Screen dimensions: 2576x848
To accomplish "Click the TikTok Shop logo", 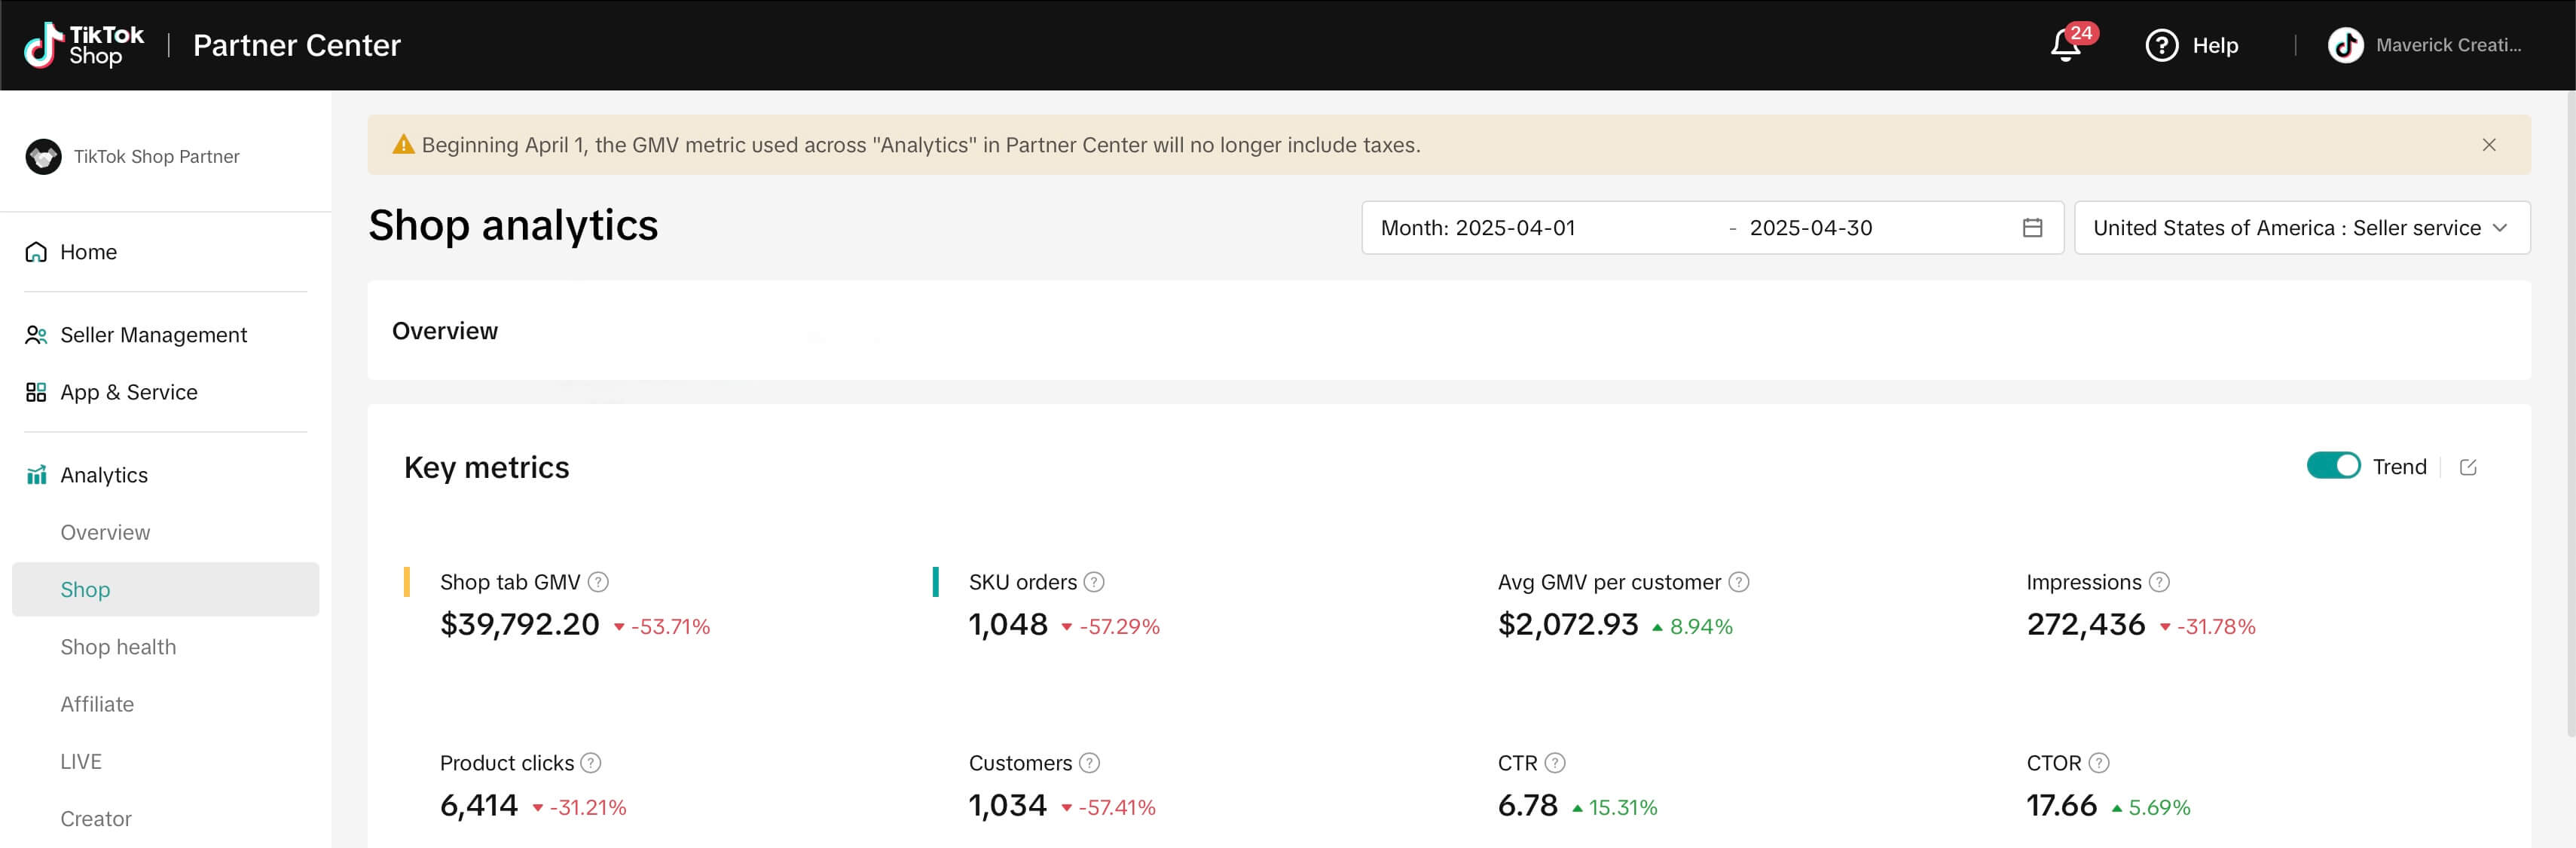I will [x=84, y=45].
